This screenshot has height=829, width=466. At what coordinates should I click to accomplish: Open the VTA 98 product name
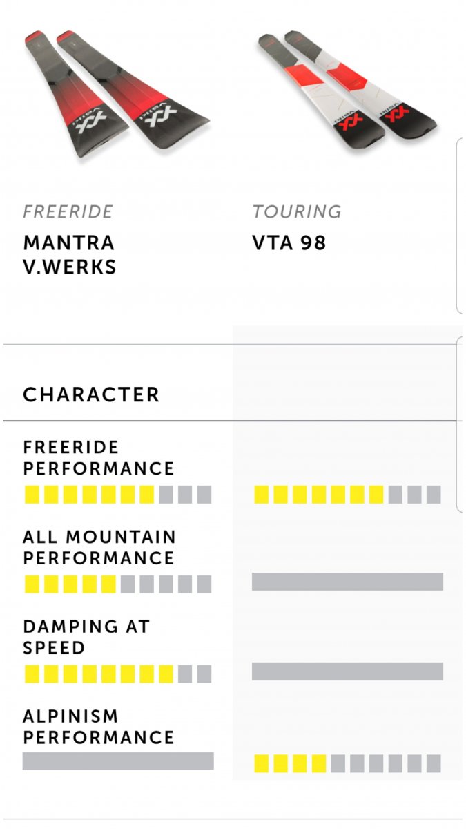point(289,243)
